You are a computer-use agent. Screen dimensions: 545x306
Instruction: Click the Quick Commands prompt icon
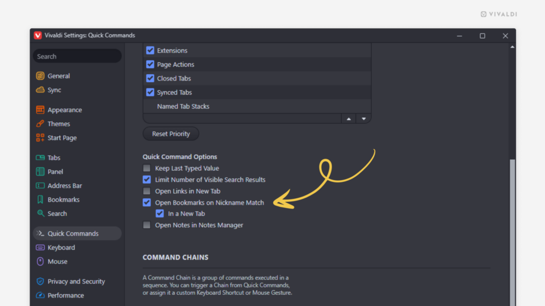click(40, 233)
